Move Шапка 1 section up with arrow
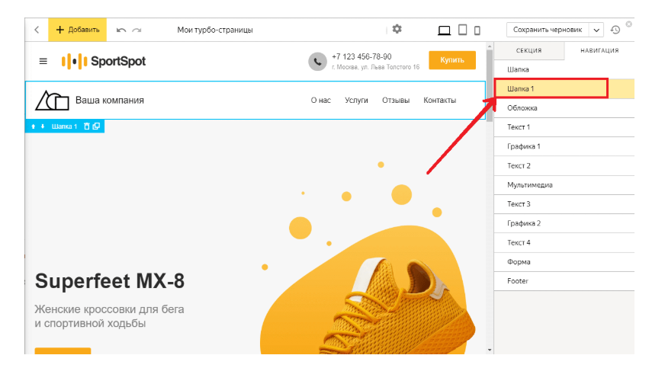665x368 pixels. coord(34,126)
